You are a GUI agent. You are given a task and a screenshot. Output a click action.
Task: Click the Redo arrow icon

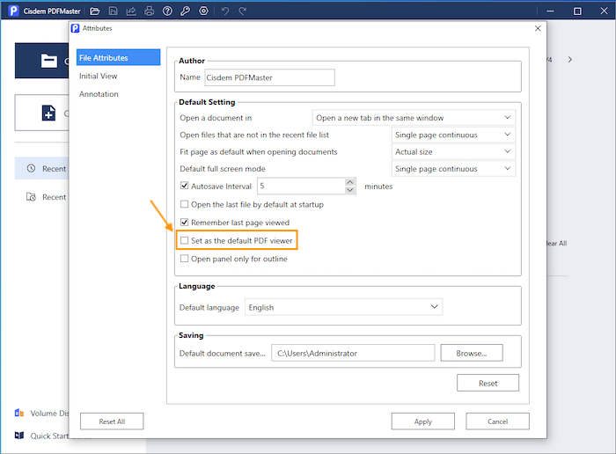(243, 11)
